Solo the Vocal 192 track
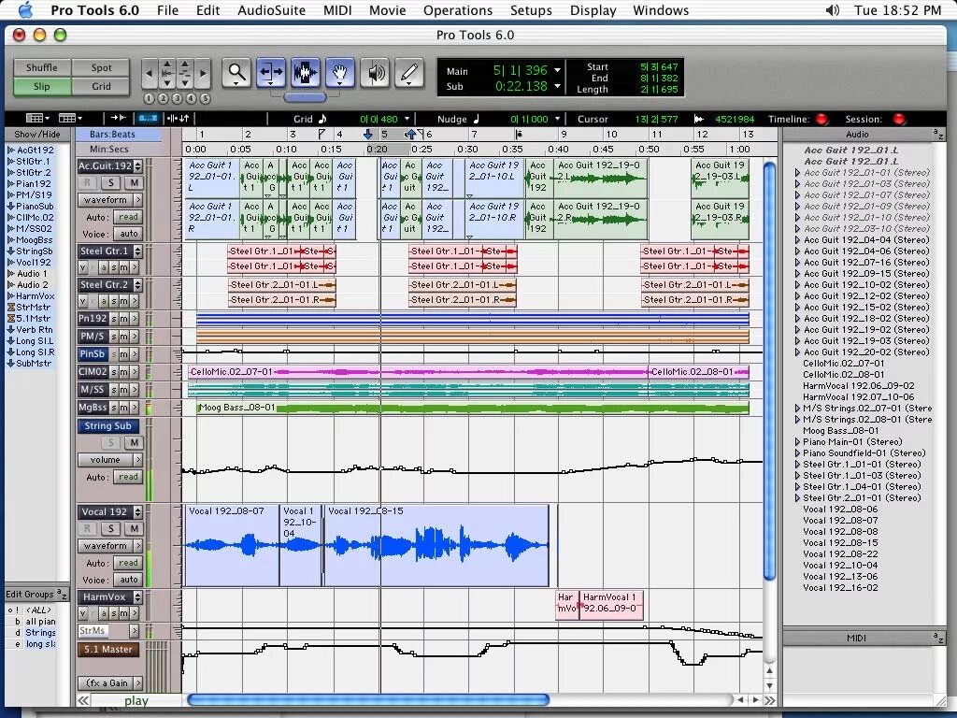 [x=110, y=529]
